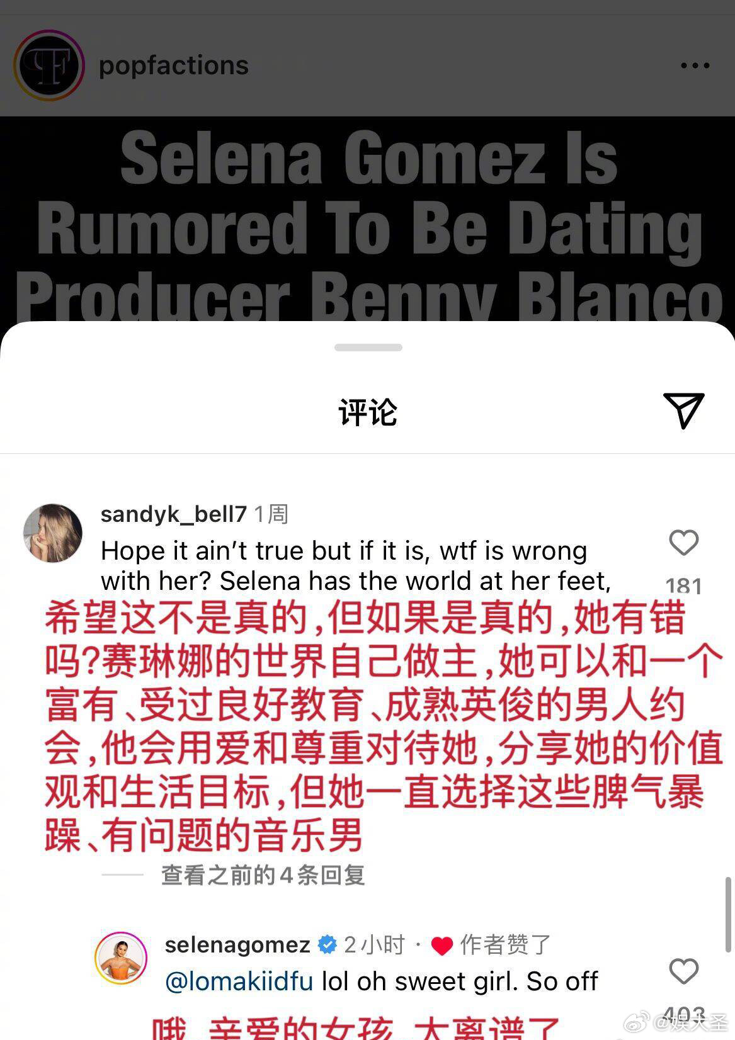Tap the red heart author-liked icon
Viewport: 735px width, 1040px height.
[x=442, y=946]
